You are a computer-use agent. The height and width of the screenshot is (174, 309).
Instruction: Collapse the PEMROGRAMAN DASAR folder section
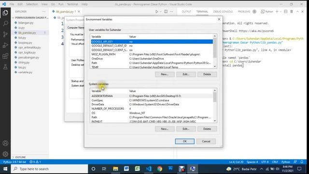(x=30, y=17)
